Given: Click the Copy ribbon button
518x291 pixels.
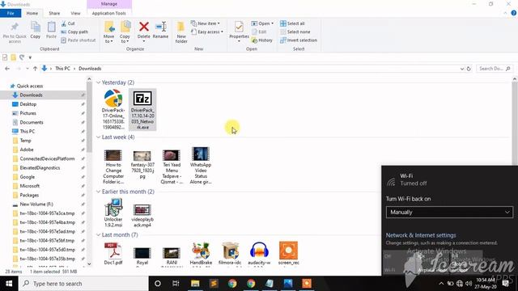Looking at the screenshot, I should tap(36, 31).
